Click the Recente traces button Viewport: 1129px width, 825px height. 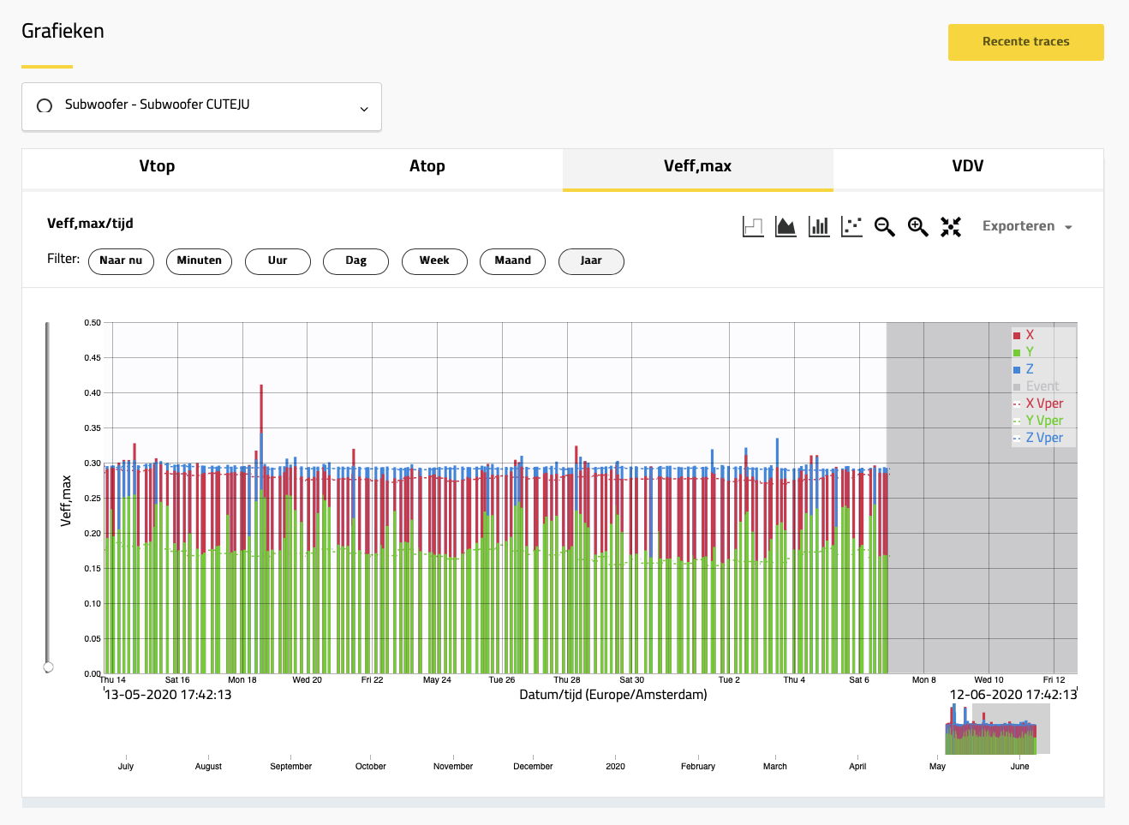coord(1025,42)
